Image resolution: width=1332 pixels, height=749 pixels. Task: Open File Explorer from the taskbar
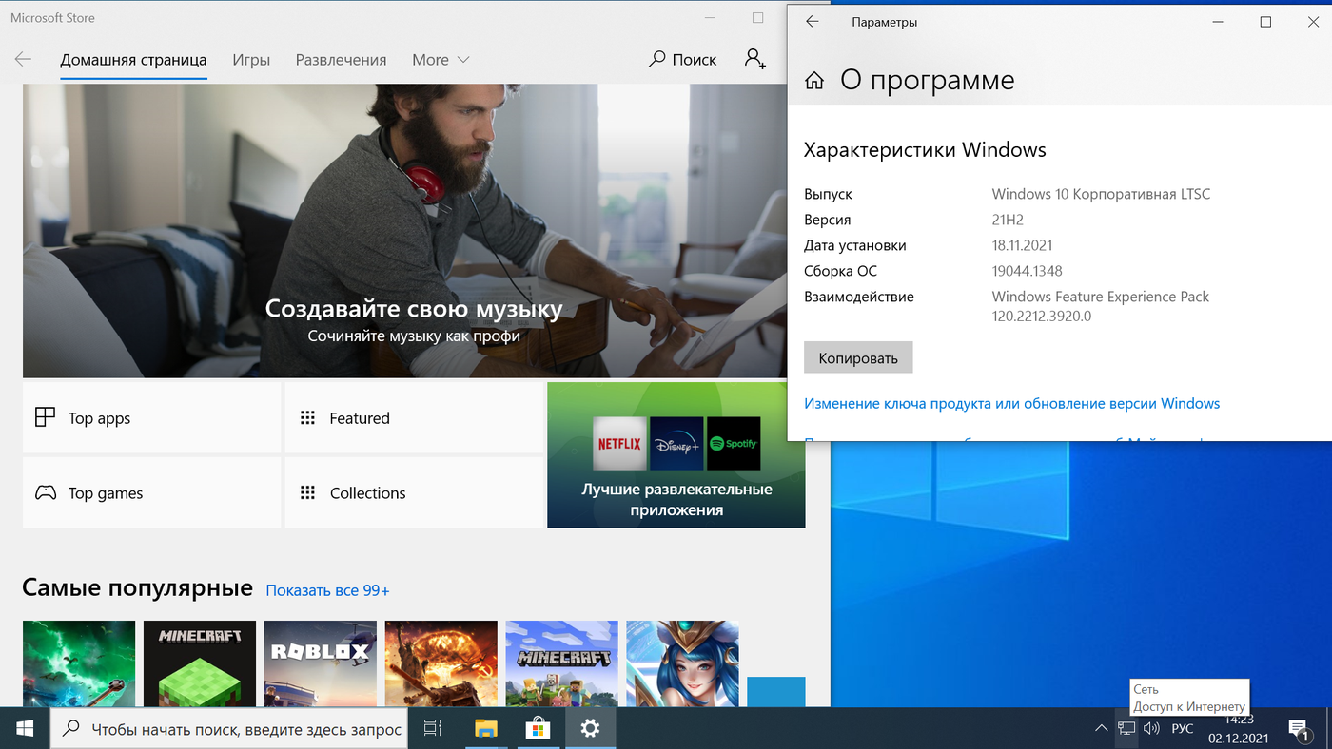tap(486, 728)
